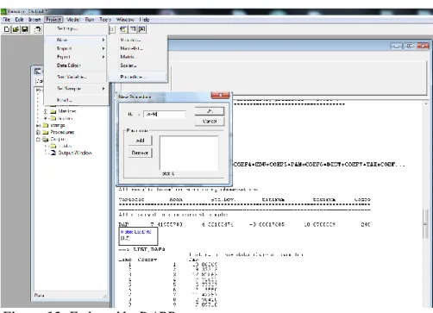
Task: Open the Model menu
Action: coord(73,20)
